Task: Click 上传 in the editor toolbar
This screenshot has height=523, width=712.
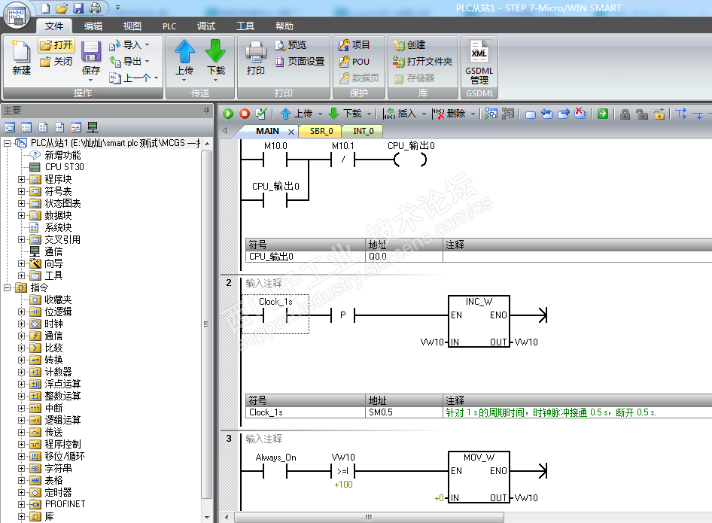Action: pyautogui.click(x=297, y=114)
